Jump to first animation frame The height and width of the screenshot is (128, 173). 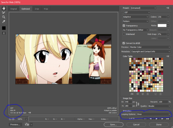[145, 119]
